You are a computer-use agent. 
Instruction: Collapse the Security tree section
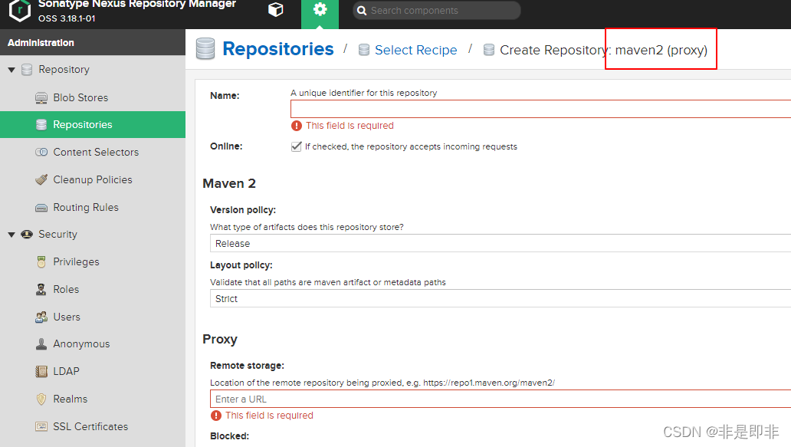point(11,235)
